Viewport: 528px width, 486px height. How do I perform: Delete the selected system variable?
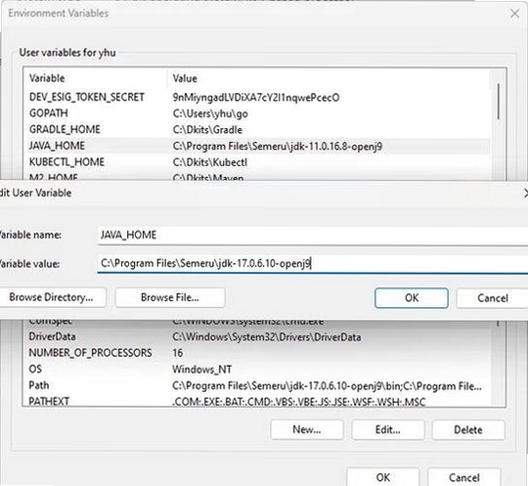(468, 429)
